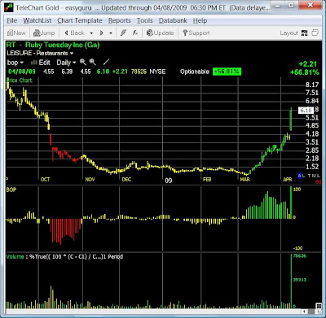Click the 6.10 current price marker

tap(306, 110)
